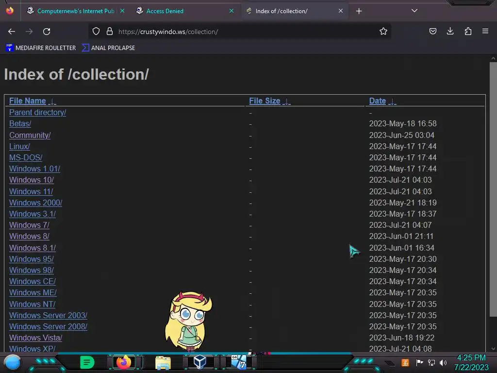Open the VirtualBox cube taskbar icon
The height and width of the screenshot is (373, 497).
(199, 362)
